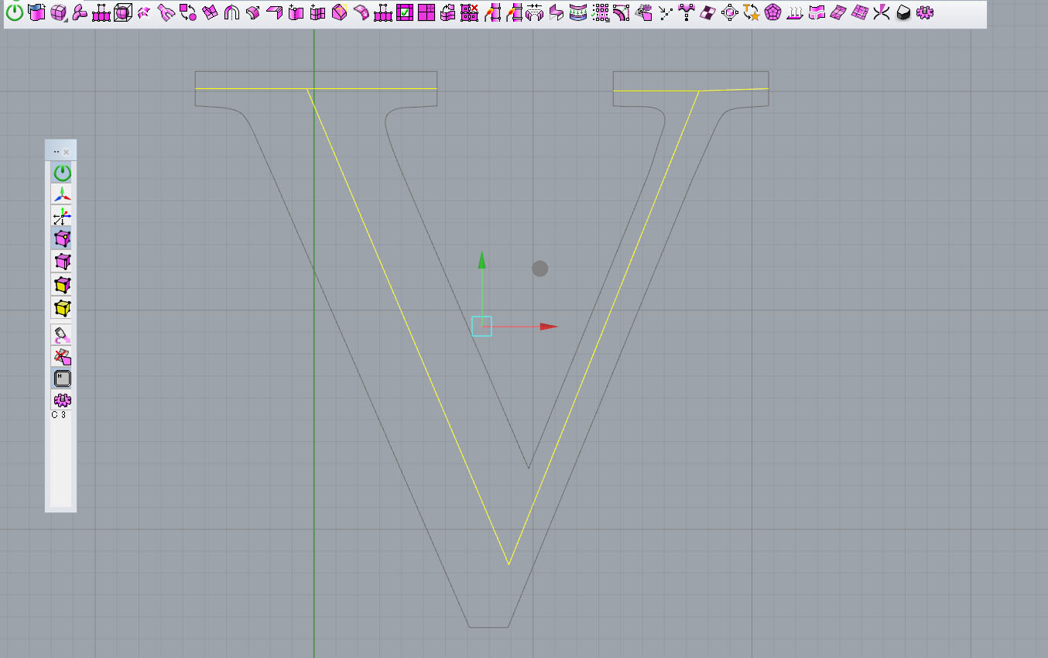
Task: Click the wavy pink flag surface icon
Action: point(816,13)
